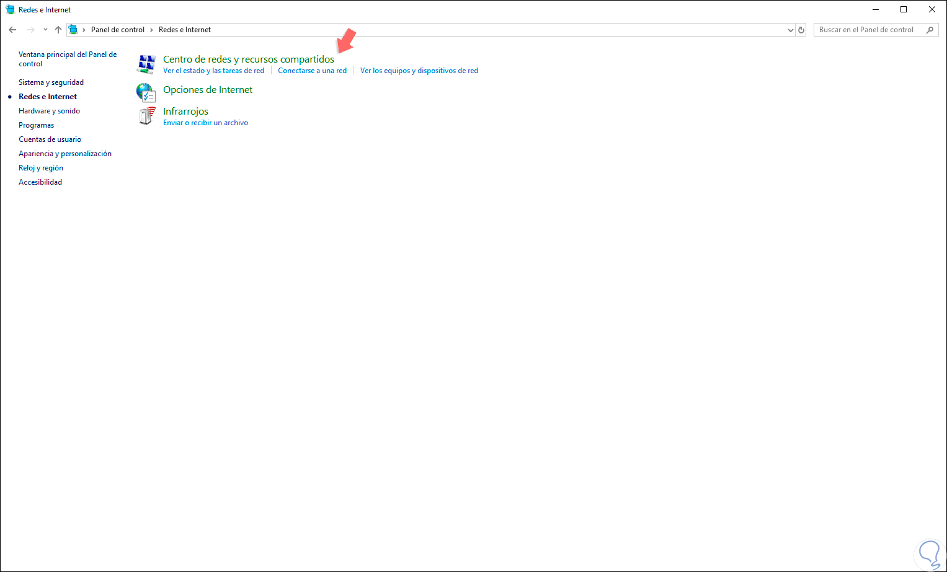
Task: Click the Infrarrojos device icon
Action: tap(146, 116)
